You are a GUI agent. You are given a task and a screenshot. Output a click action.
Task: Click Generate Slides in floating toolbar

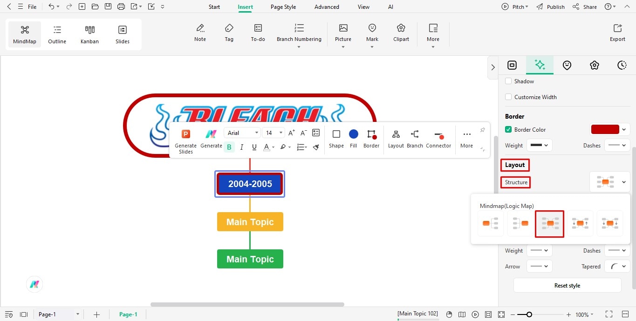pos(186,141)
